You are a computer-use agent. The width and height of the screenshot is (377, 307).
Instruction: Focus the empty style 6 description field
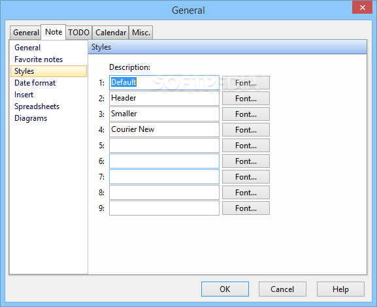[164, 161]
